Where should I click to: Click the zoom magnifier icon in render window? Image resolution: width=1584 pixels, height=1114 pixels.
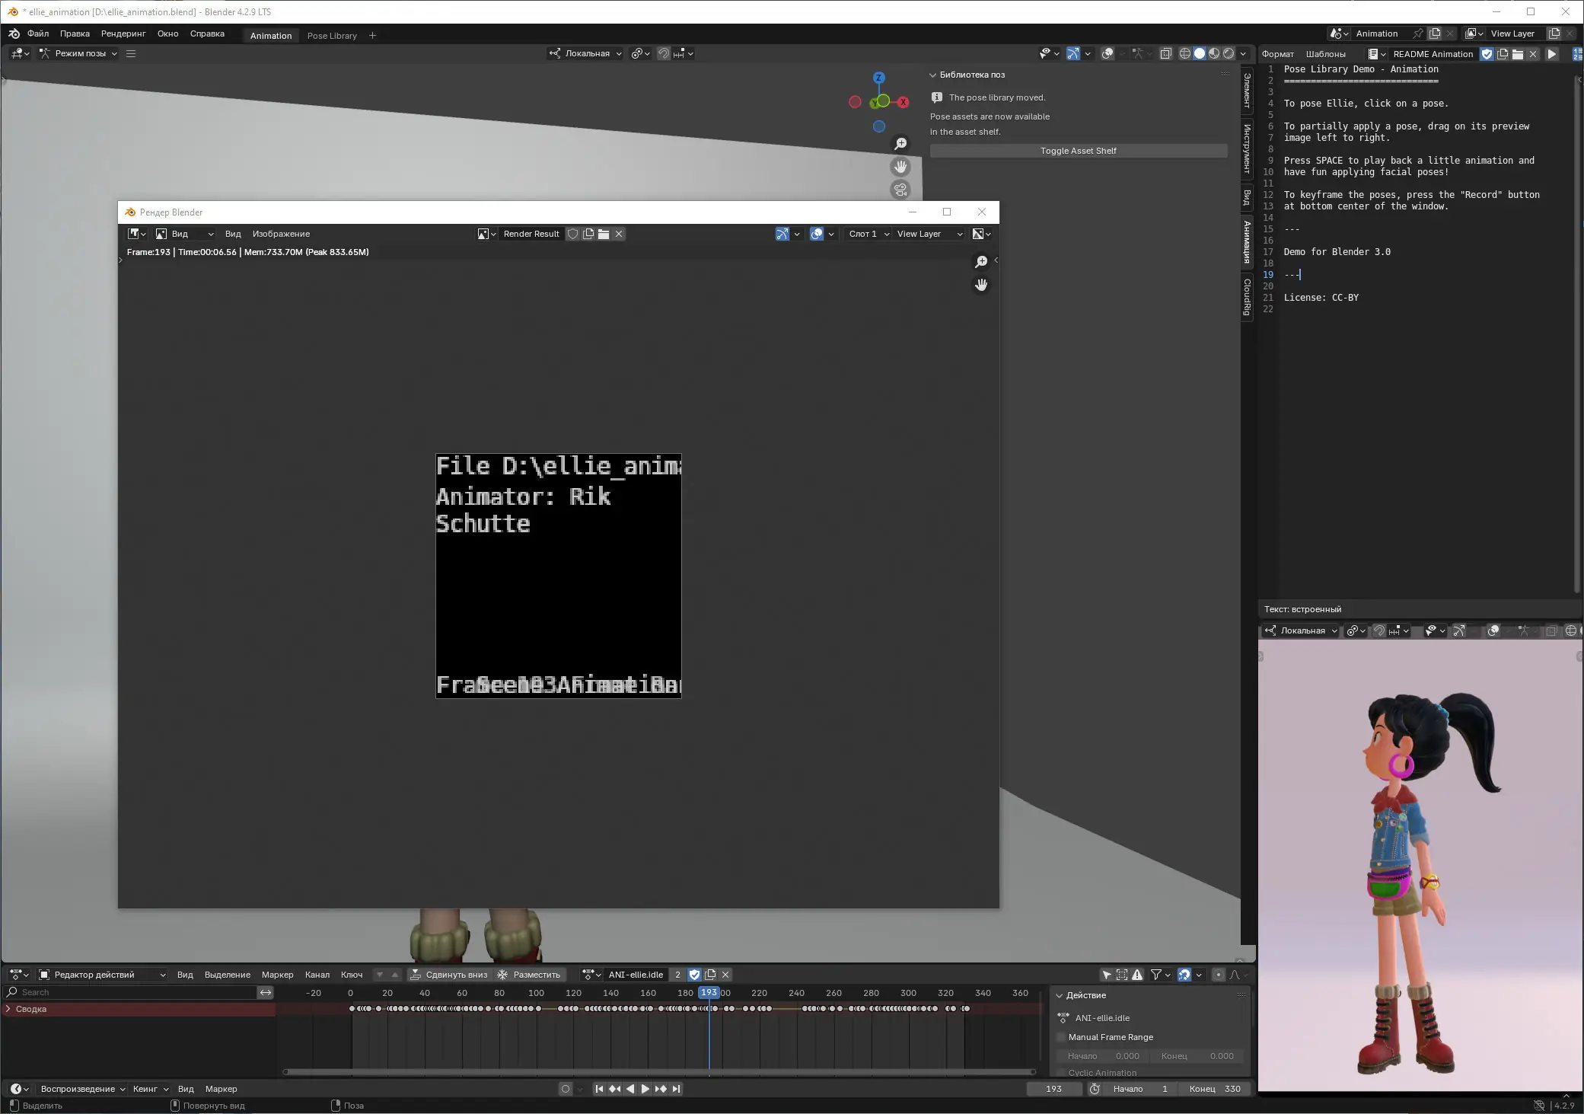[x=981, y=262]
